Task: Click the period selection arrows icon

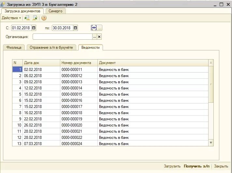Action: (x=94, y=28)
